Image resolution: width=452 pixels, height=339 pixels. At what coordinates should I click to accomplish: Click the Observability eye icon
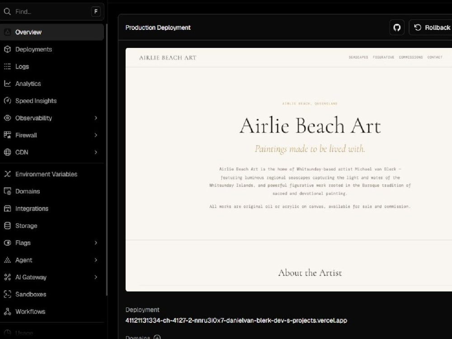(8, 118)
